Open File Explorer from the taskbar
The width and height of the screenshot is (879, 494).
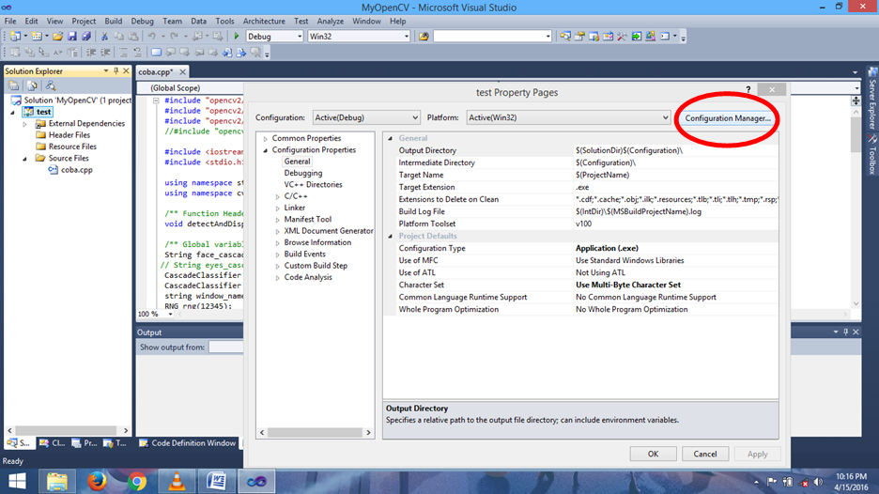(x=56, y=481)
